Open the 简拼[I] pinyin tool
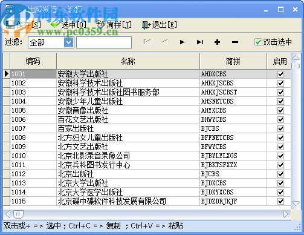The width and height of the screenshot is (304, 235). (114, 25)
